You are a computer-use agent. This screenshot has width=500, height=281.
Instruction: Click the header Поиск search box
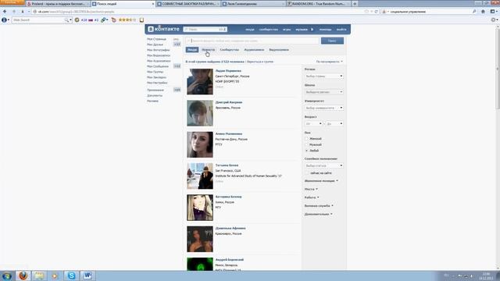pyautogui.click(x=205, y=30)
